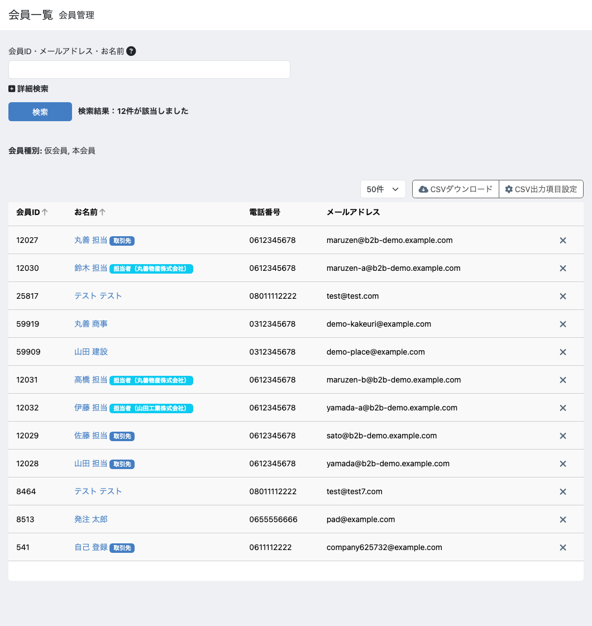Screen dimensions: 592x626
Task: Remove member 12029 with X icon
Action: tap(563, 436)
